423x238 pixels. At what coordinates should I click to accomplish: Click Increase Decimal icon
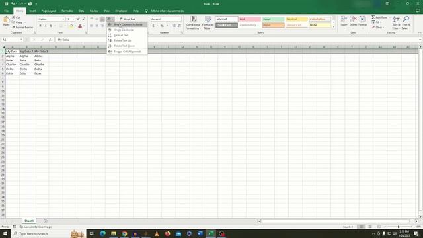pos(174,26)
